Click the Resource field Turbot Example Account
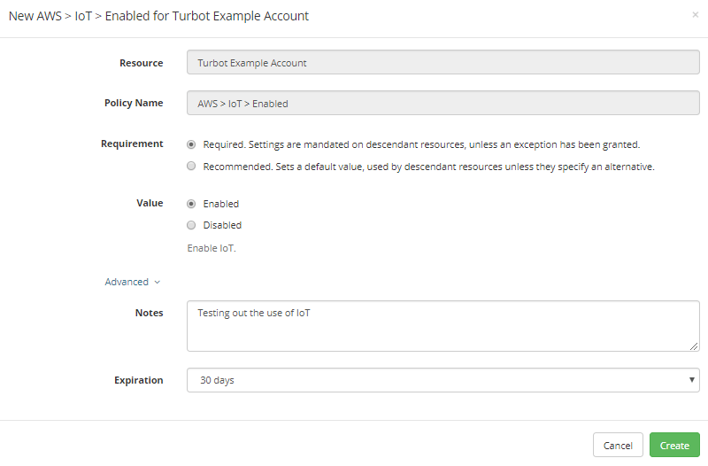This screenshot has height=466, width=708. [443, 62]
